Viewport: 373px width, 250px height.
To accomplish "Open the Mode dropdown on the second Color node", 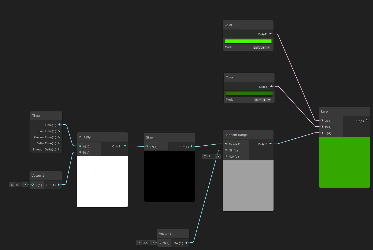I will pyautogui.click(x=263, y=100).
